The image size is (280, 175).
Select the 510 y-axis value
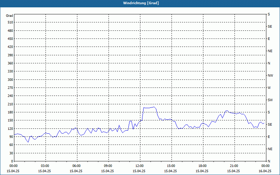(x=10, y=22)
